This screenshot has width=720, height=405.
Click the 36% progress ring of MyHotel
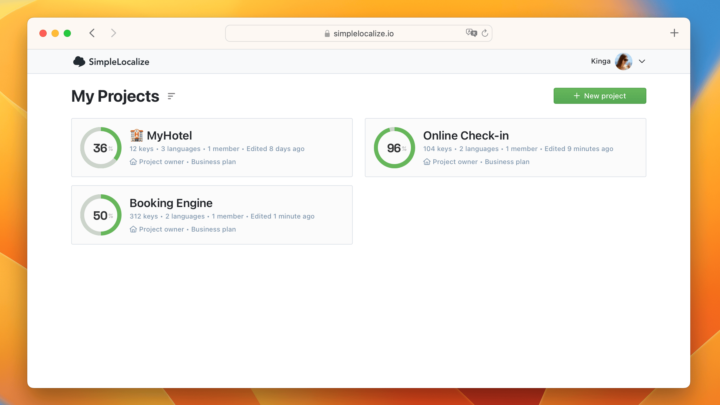101,148
